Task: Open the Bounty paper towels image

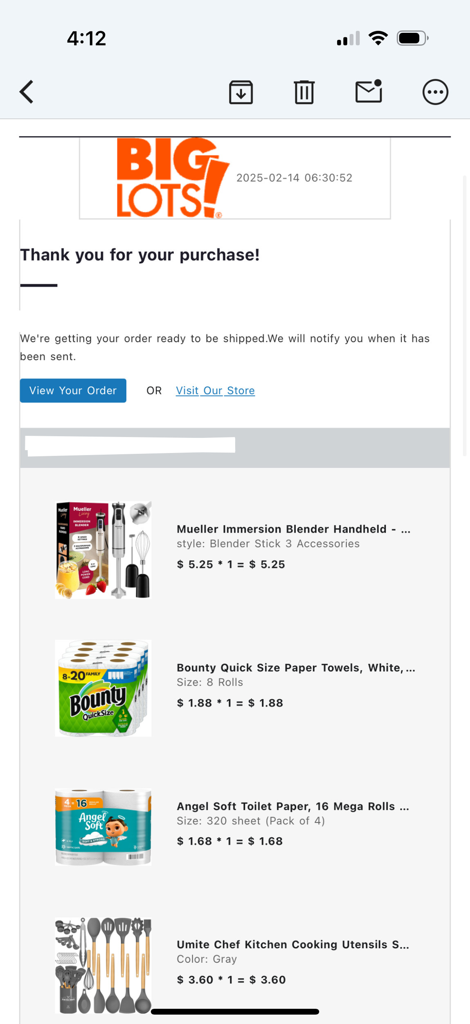Action: click(x=103, y=688)
